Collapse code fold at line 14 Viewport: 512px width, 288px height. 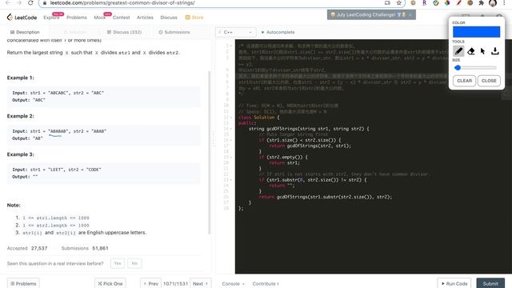point(231,129)
